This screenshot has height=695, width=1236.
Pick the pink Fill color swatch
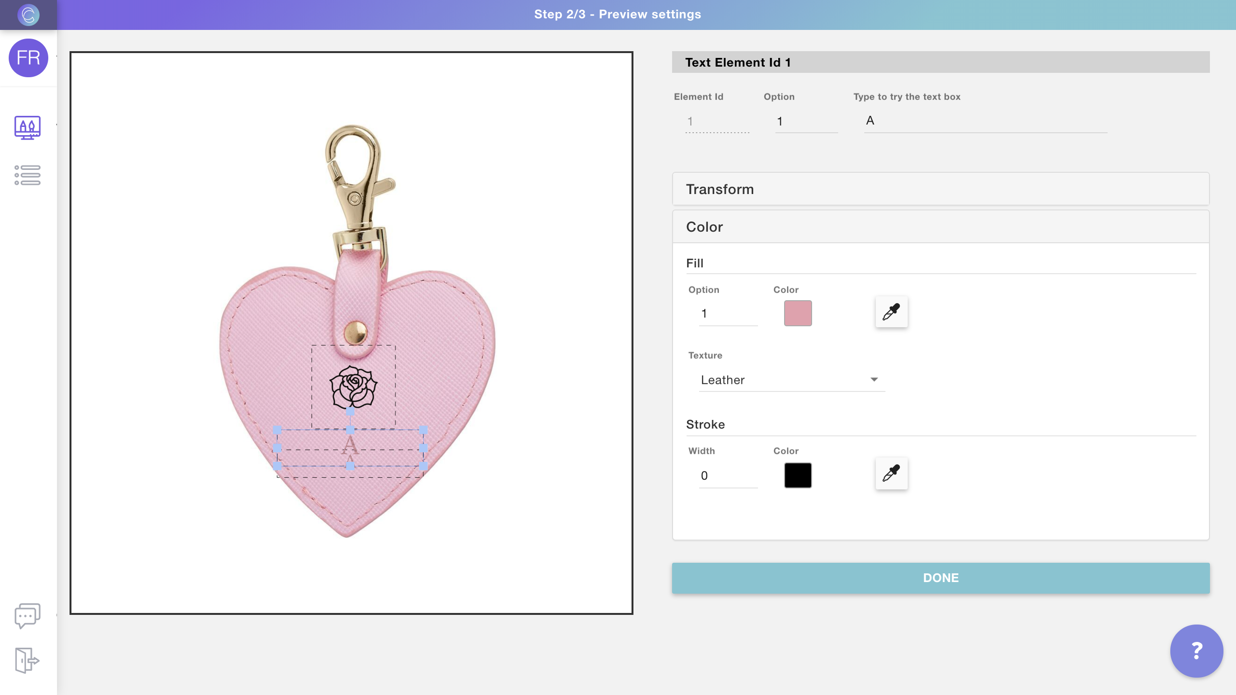pos(798,313)
